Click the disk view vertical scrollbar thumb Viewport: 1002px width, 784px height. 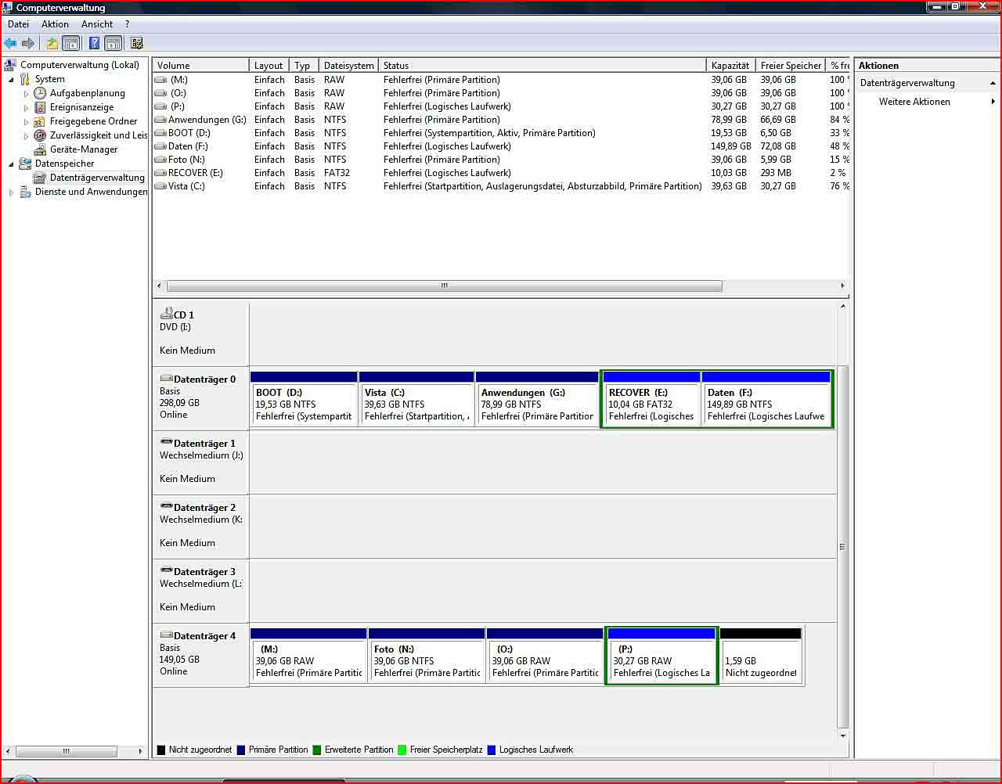coord(843,546)
